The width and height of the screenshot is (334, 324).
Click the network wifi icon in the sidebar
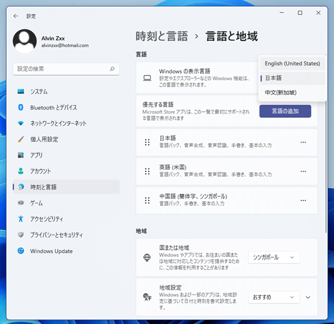tap(21, 123)
